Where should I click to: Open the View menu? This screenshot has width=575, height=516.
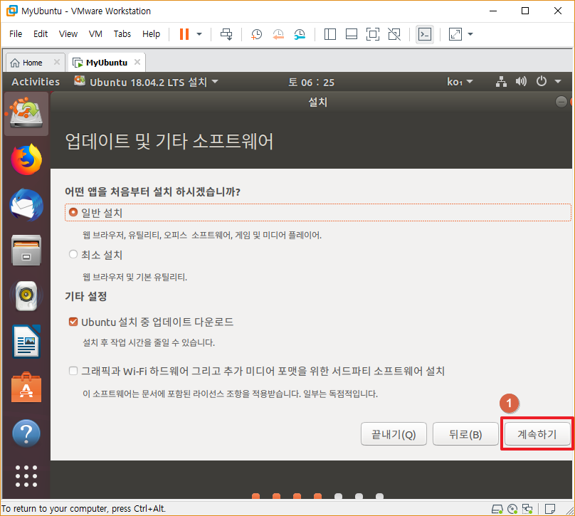click(68, 34)
